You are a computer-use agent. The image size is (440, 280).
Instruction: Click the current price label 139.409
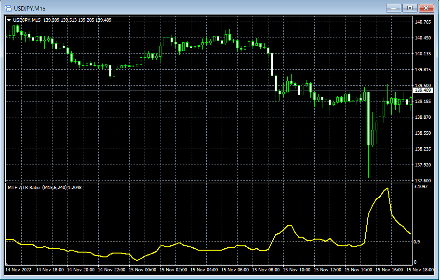pyautogui.click(x=423, y=90)
